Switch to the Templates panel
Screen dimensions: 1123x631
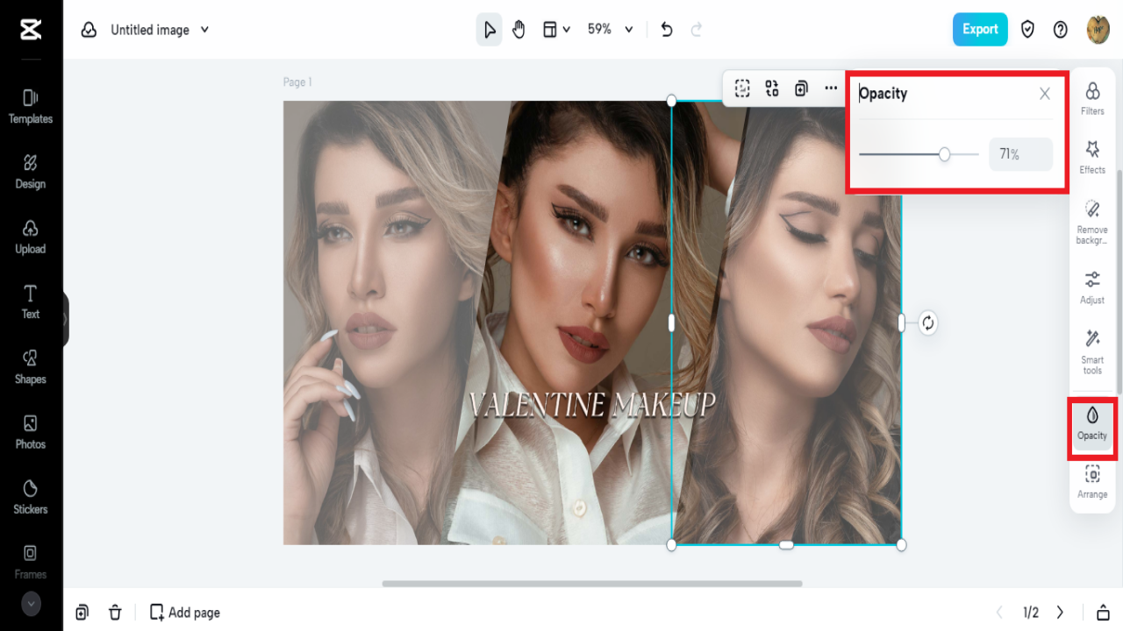click(30, 105)
